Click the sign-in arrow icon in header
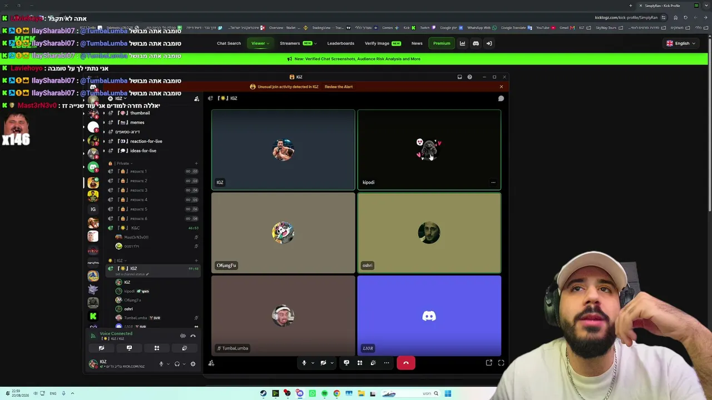The width and height of the screenshot is (712, 400). [489, 43]
